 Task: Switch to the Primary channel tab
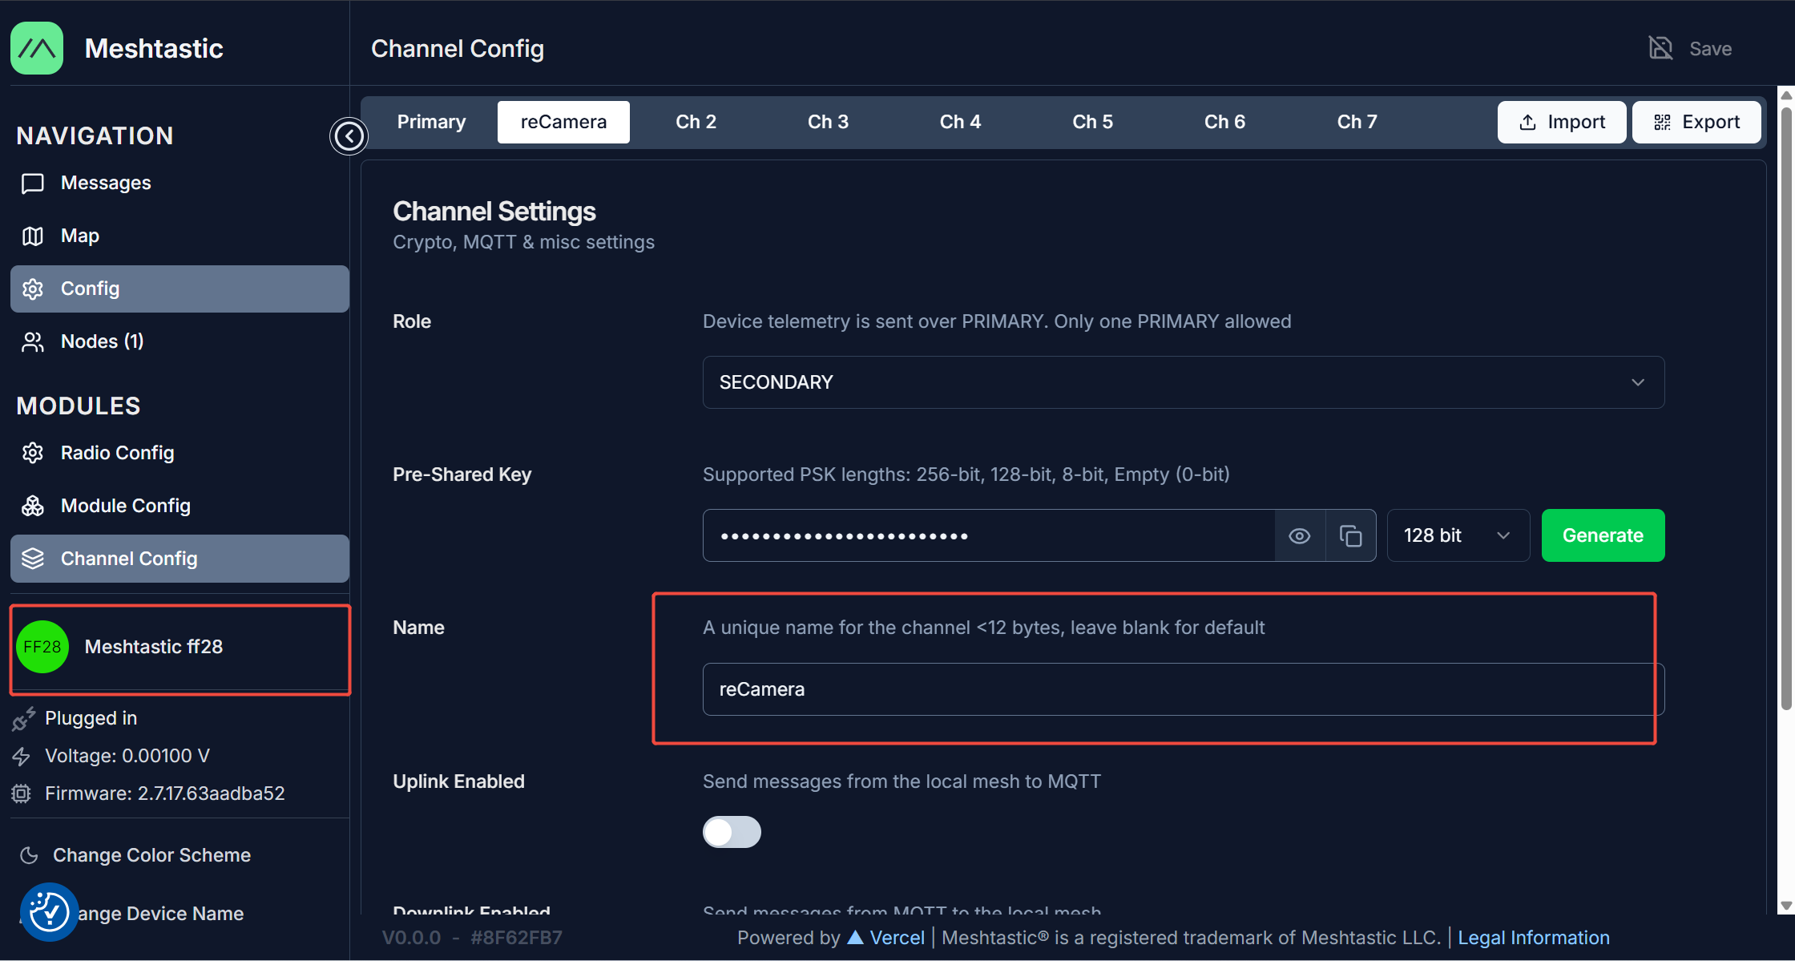(x=431, y=122)
